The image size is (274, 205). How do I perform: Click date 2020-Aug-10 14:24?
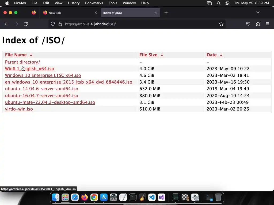point(228,96)
